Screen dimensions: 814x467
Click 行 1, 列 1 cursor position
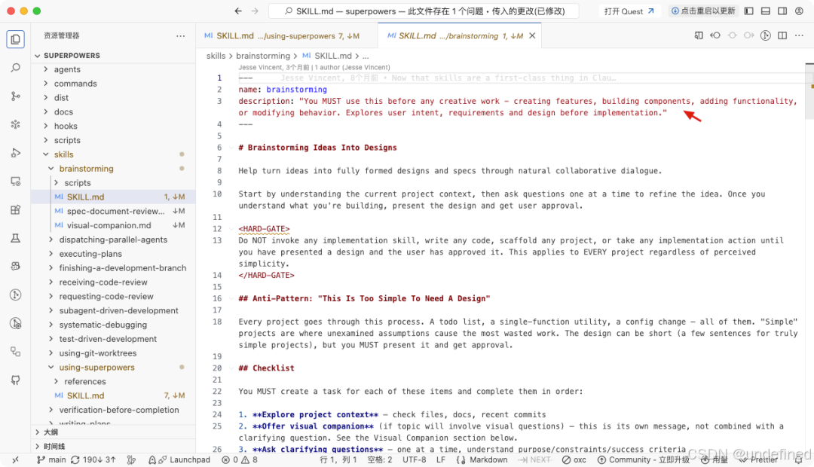pos(338,459)
